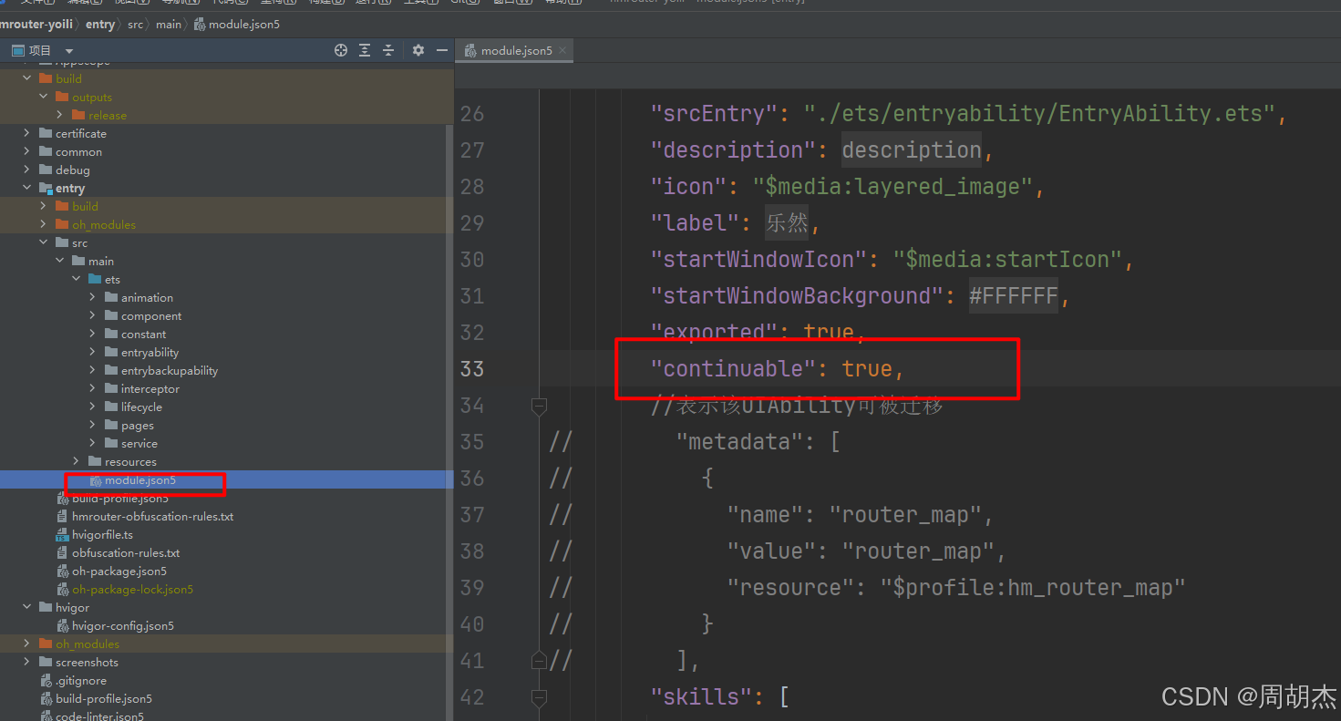Click the folded description value on line 27

pos(912,149)
